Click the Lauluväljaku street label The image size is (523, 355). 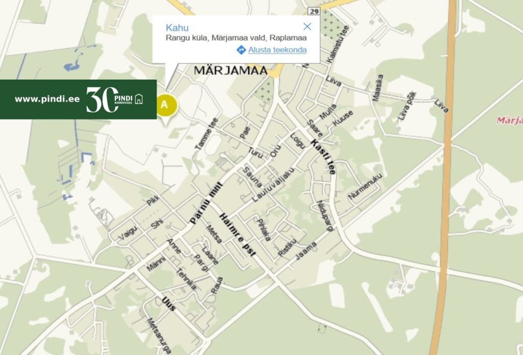point(273,184)
